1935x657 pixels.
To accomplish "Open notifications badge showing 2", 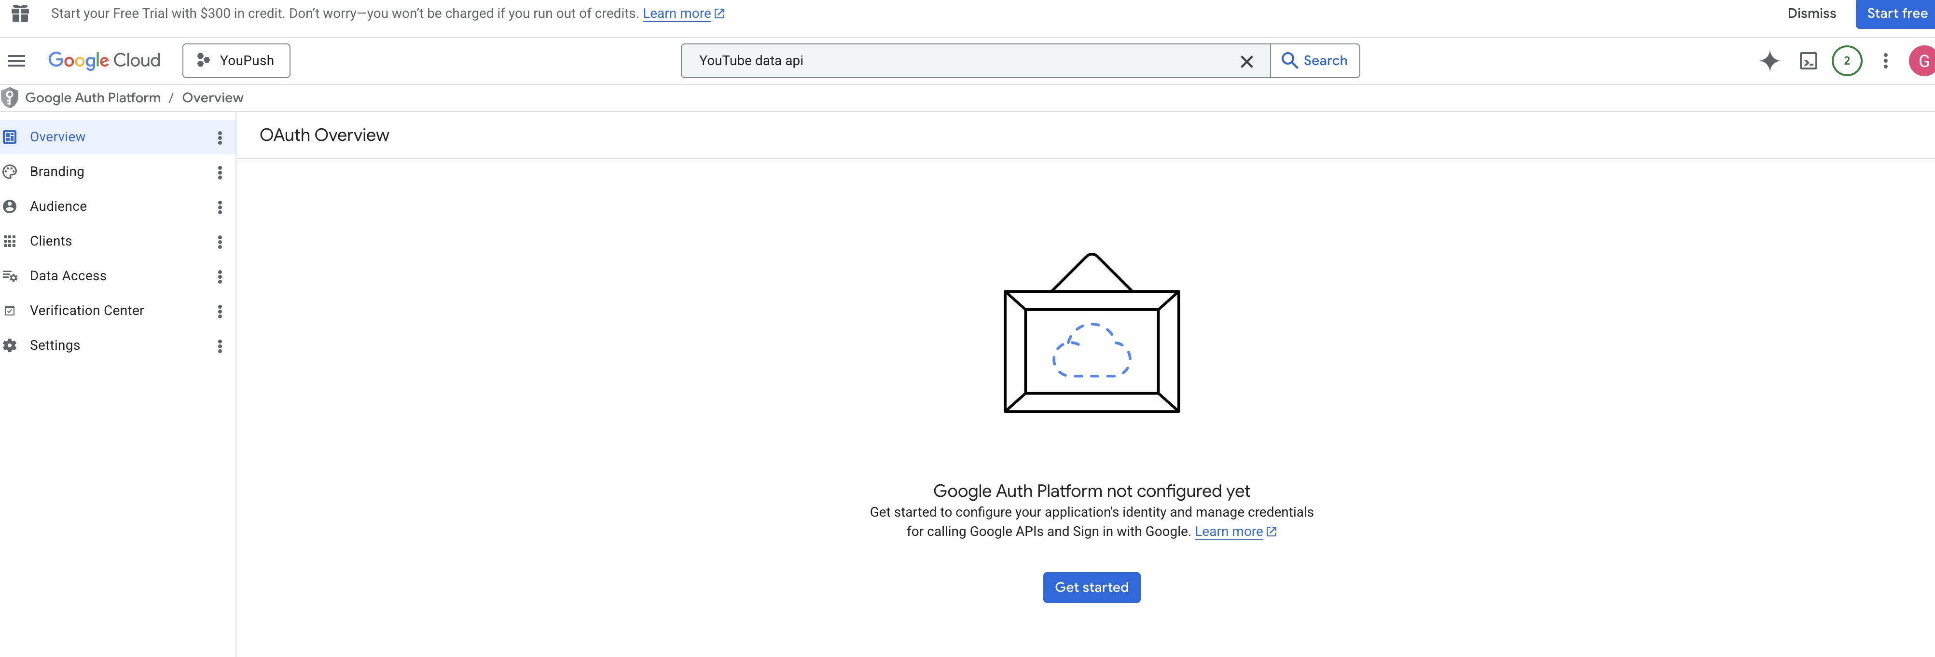I will [1846, 61].
